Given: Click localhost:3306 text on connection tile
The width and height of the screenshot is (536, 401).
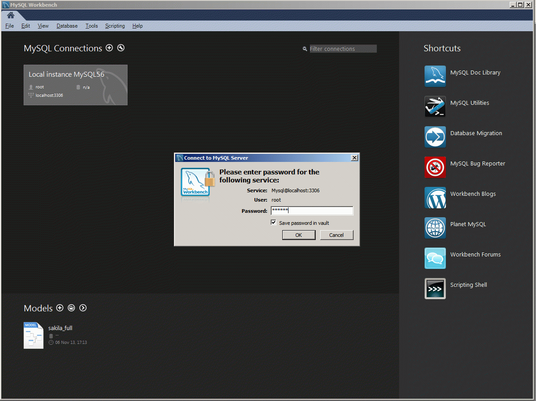Looking at the screenshot, I should (49, 95).
